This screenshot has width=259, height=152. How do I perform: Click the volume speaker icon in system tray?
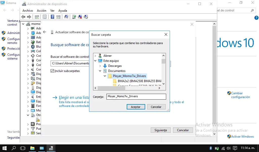[x=229, y=148]
